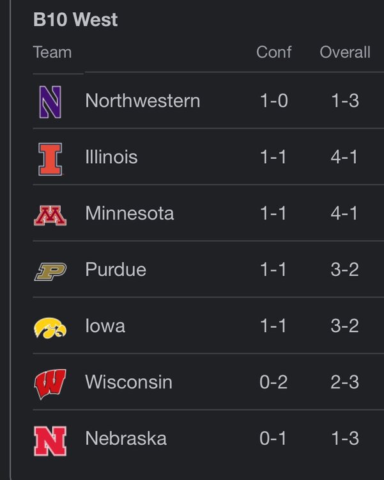Select the Purdue team name

pyautogui.click(x=116, y=270)
